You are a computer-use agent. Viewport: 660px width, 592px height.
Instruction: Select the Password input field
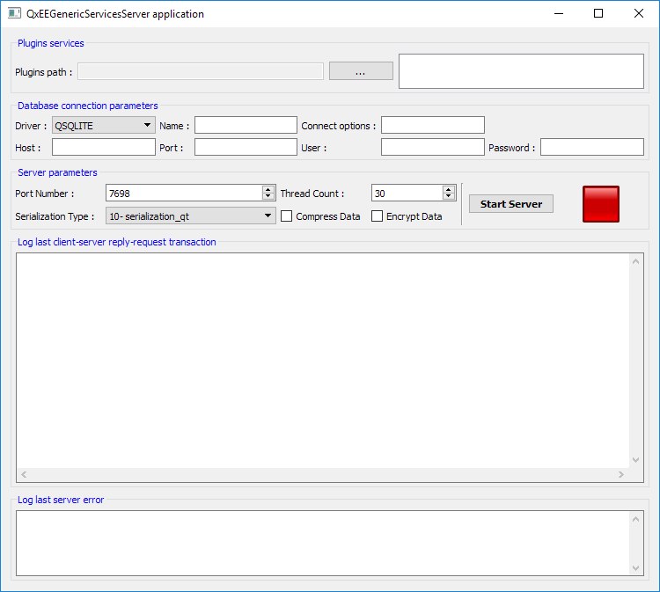coord(591,148)
